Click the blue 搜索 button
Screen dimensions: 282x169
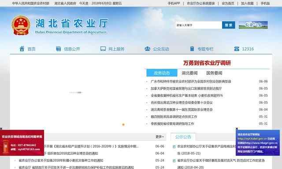pyautogui.click(x=229, y=25)
